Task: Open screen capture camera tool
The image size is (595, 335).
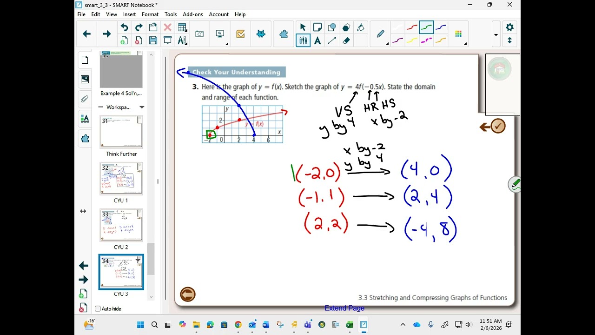Action: point(199,34)
